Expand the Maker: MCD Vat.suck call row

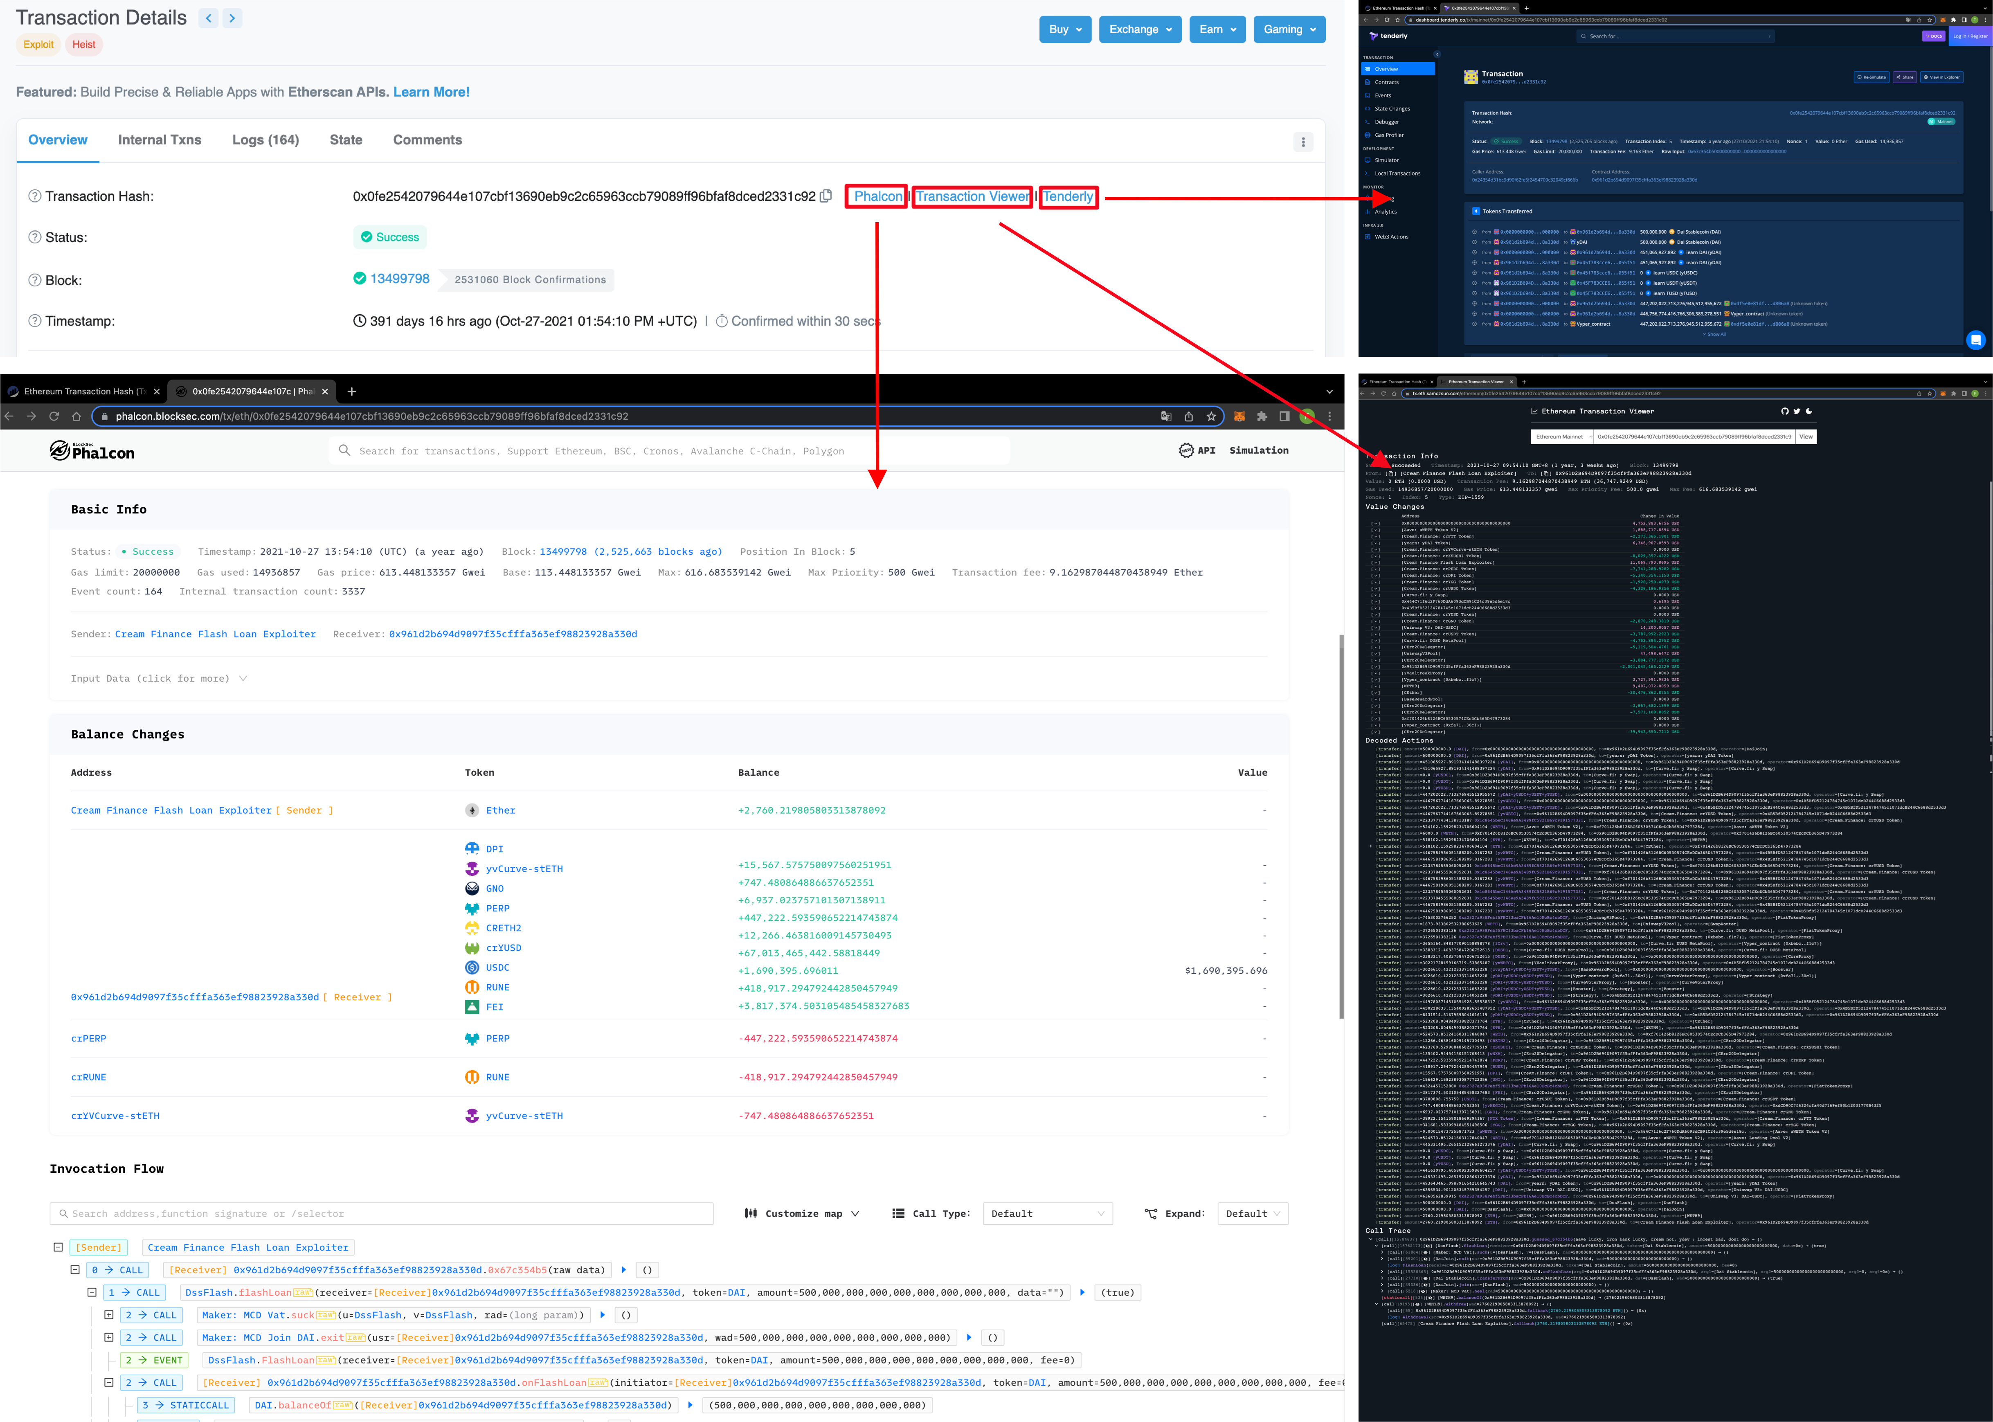tap(108, 1315)
